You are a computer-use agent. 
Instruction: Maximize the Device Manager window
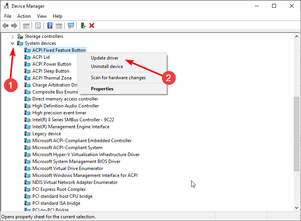[274, 6]
